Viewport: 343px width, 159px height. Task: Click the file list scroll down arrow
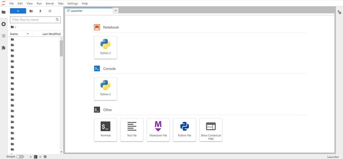click(61, 152)
